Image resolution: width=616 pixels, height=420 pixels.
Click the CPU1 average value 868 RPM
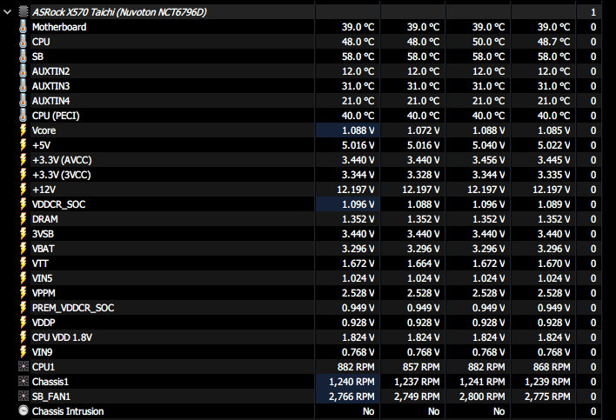pos(552,367)
